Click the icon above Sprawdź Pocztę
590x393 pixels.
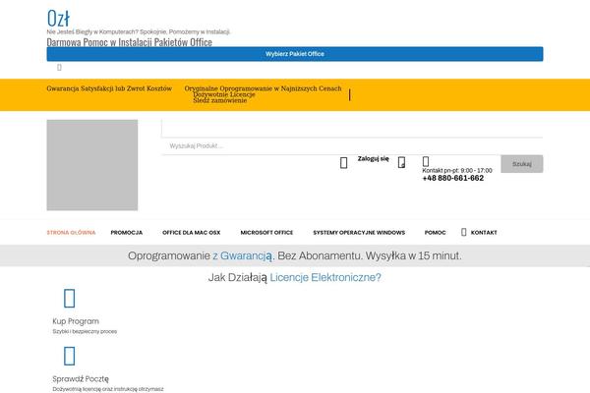[x=69, y=356]
